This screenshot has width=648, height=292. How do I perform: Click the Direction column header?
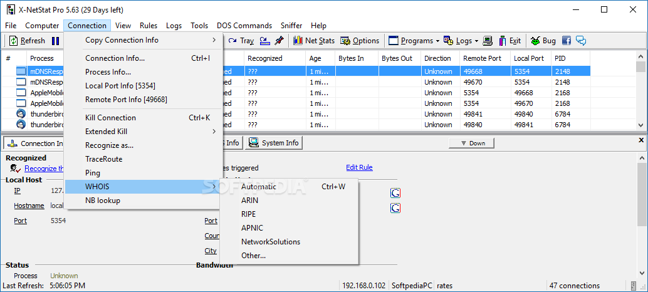pos(441,58)
